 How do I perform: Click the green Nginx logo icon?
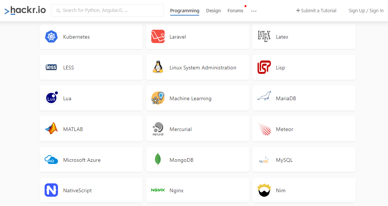tap(158, 190)
